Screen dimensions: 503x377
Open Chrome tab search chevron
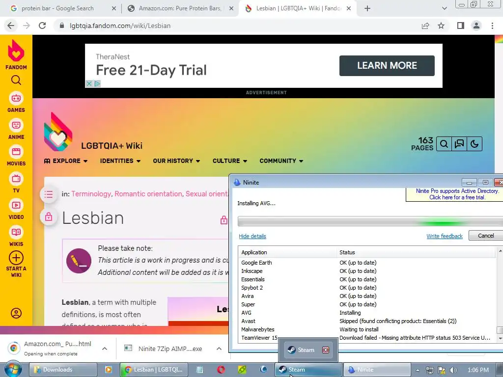(x=444, y=9)
